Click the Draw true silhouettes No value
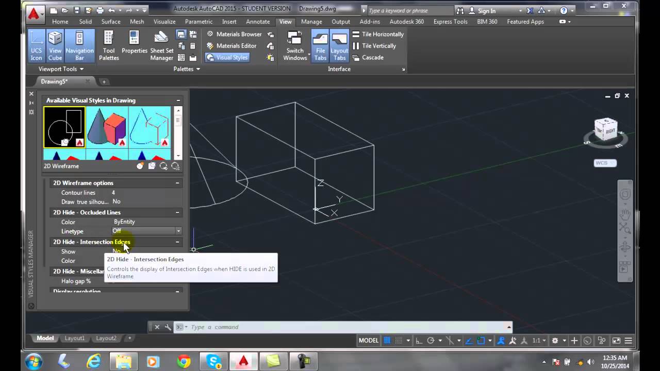This screenshot has height=371, width=660. (117, 201)
